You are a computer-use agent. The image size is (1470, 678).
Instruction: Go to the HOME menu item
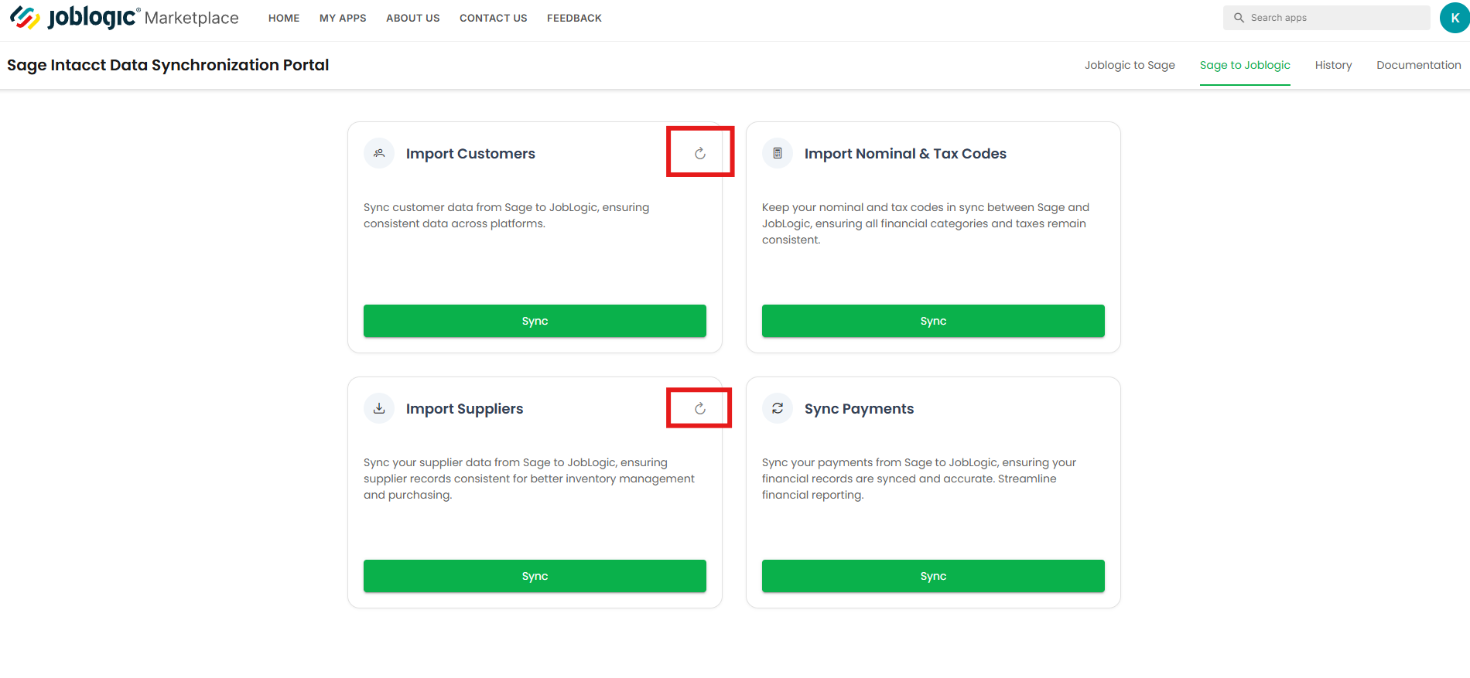click(284, 18)
